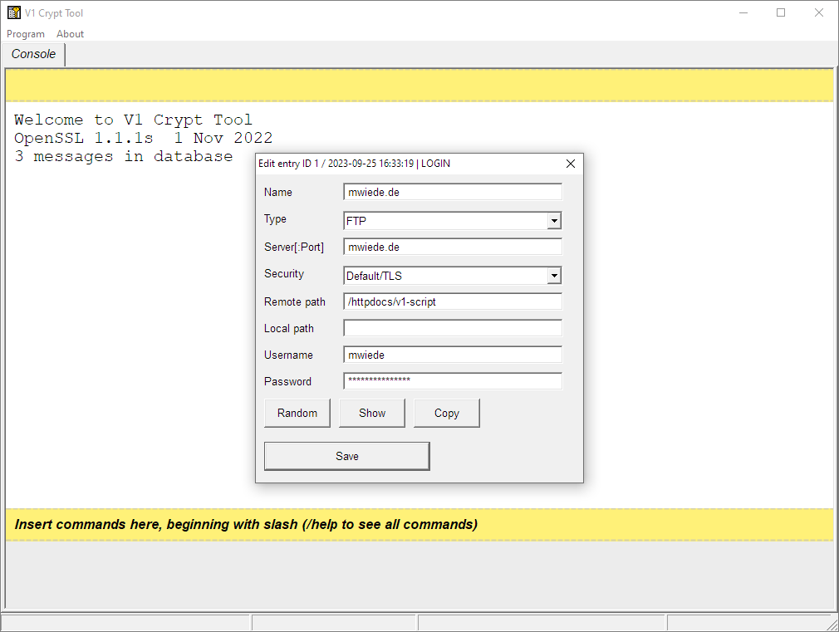Open the Program menu
Viewport: 839px width, 632px height.
point(26,34)
